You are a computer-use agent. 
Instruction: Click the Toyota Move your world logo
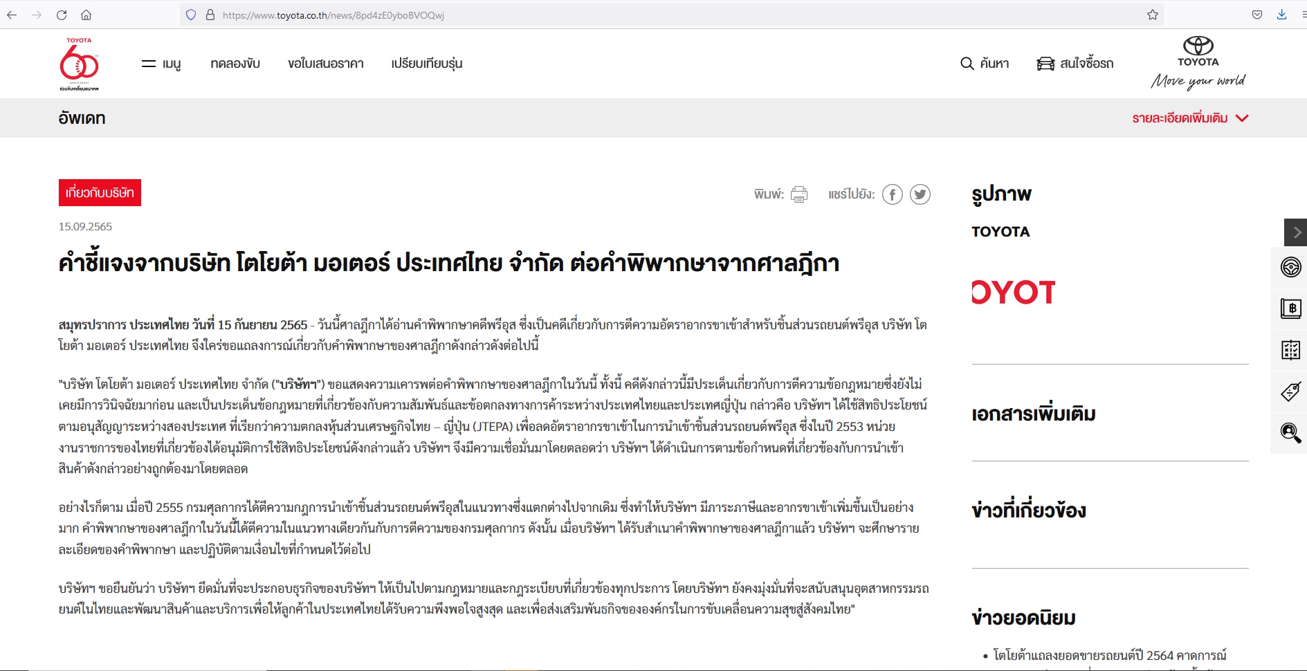tap(1198, 64)
